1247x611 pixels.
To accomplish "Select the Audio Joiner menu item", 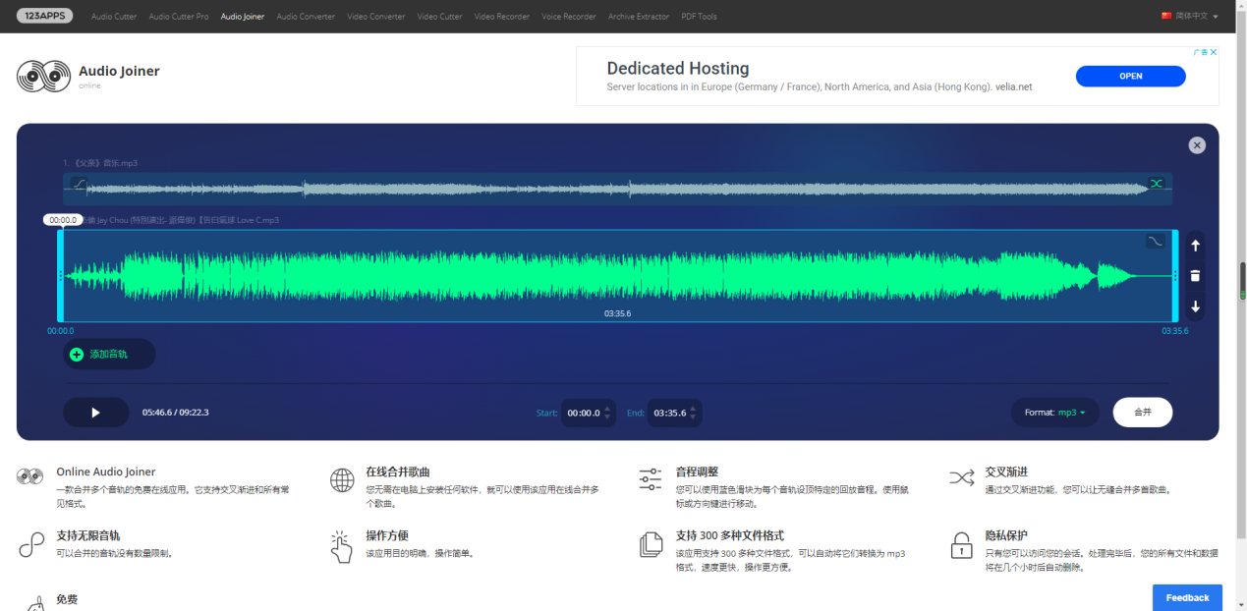I will tap(243, 17).
